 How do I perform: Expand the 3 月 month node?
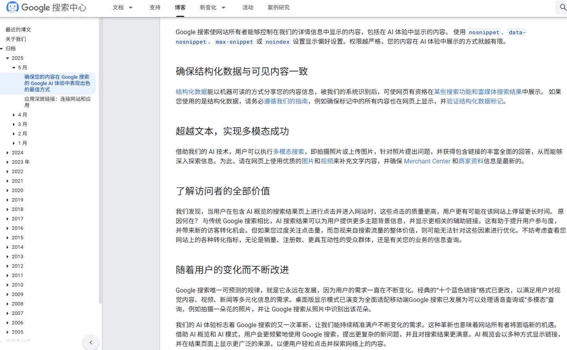pyautogui.click(x=14, y=124)
